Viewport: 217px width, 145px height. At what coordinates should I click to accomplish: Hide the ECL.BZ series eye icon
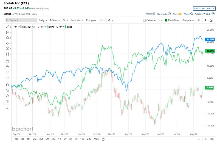pyautogui.click(x=15, y=27)
